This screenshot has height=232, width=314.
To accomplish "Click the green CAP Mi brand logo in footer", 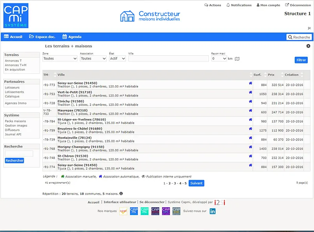I will click(x=144, y=211).
